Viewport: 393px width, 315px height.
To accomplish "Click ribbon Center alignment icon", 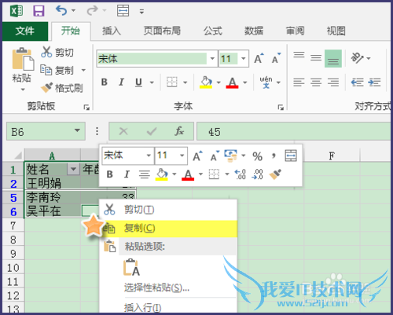I will [316, 82].
